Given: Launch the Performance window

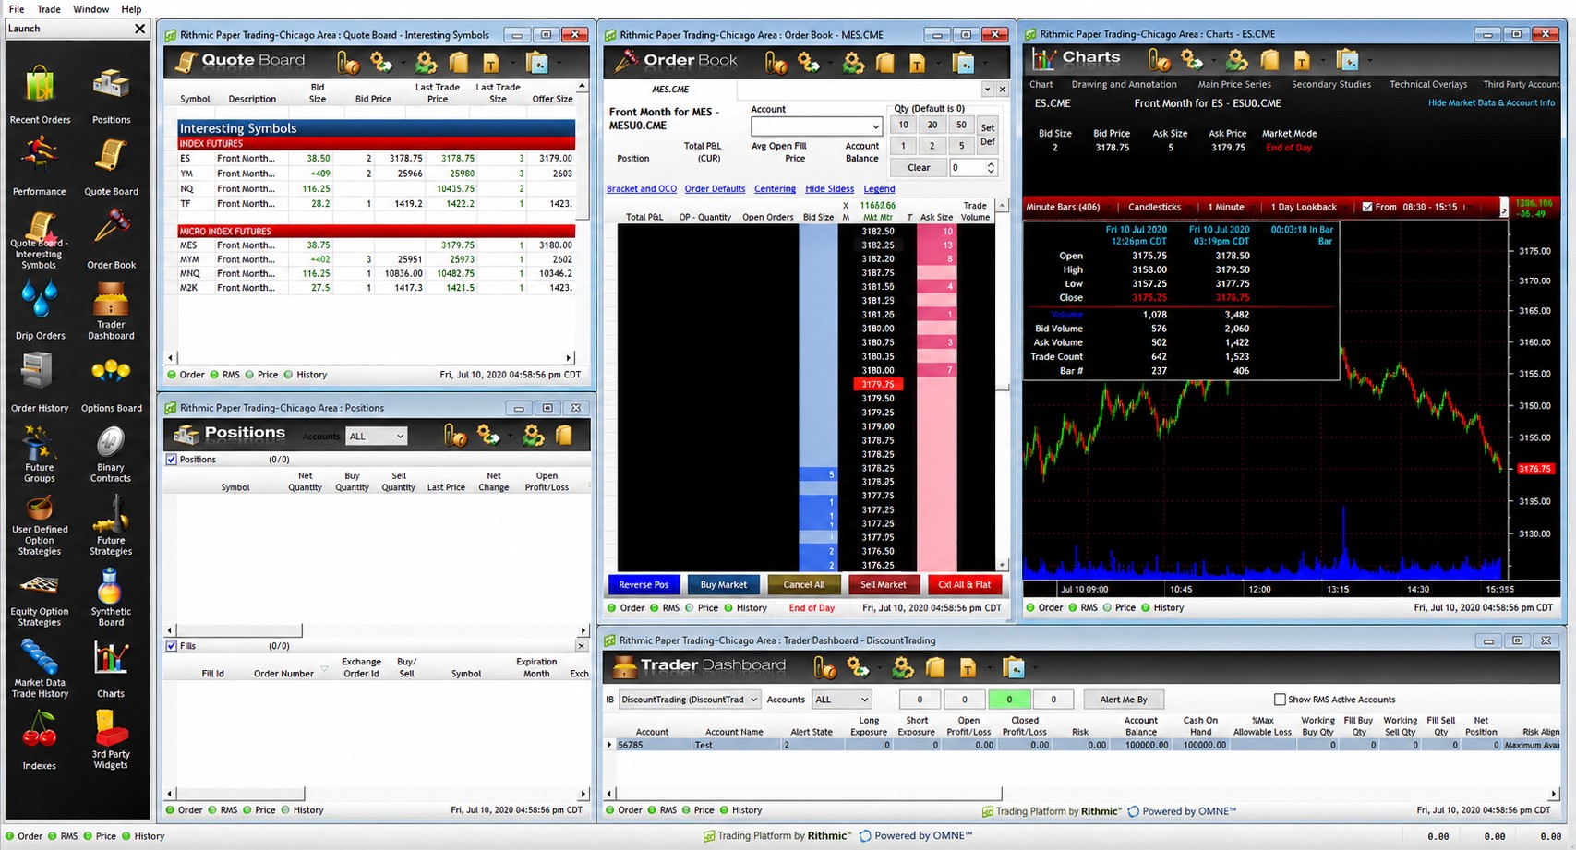Looking at the screenshot, I should tap(40, 166).
